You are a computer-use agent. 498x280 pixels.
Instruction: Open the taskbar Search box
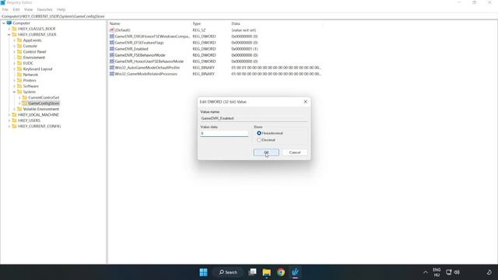tap(228, 272)
